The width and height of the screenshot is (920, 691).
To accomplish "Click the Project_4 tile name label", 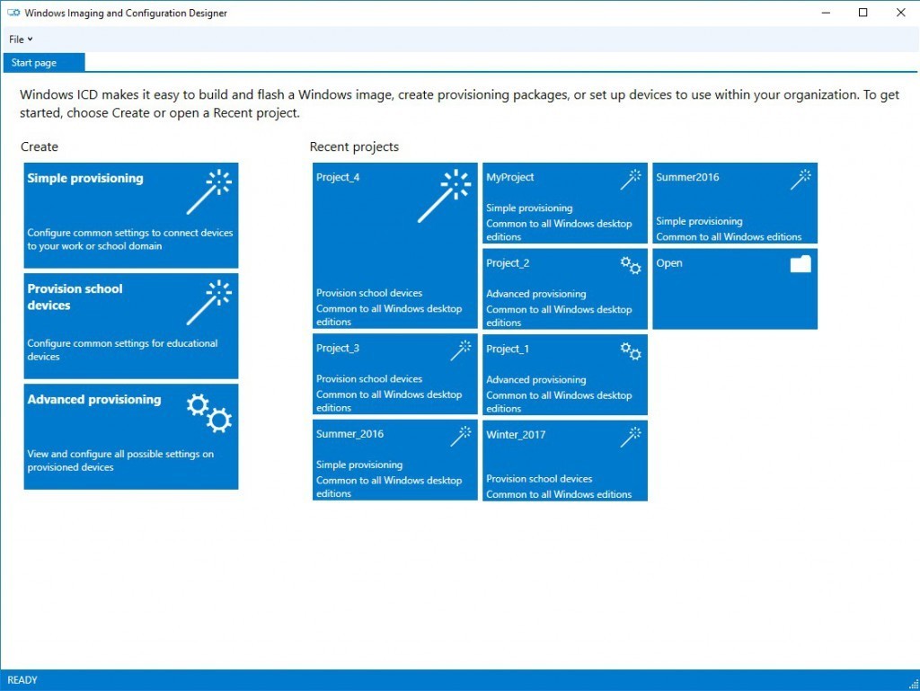I will click(x=338, y=177).
